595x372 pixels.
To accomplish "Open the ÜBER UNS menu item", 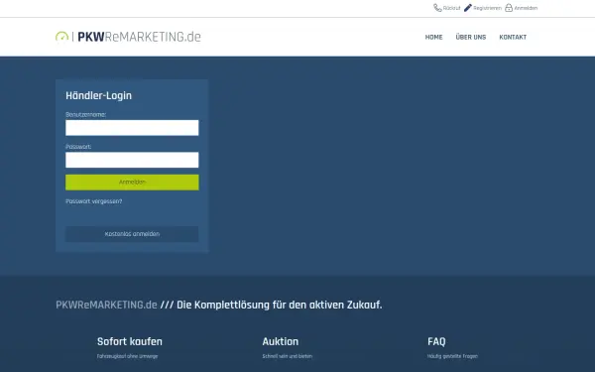I will tap(470, 38).
